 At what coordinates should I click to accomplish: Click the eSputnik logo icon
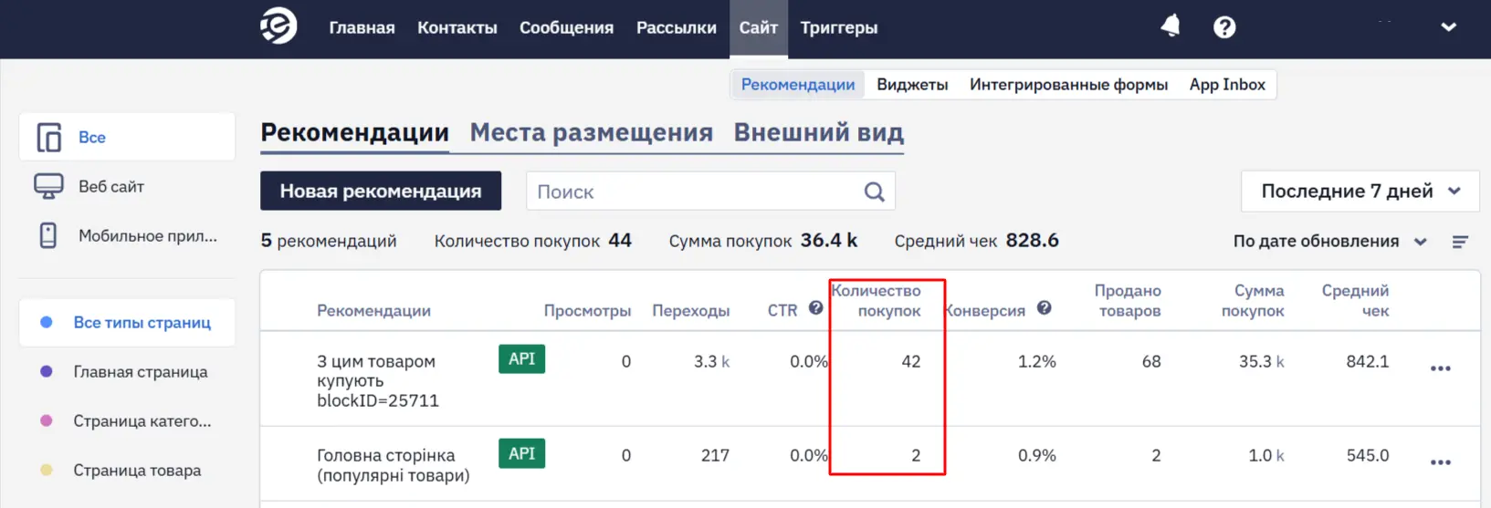[x=278, y=26]
